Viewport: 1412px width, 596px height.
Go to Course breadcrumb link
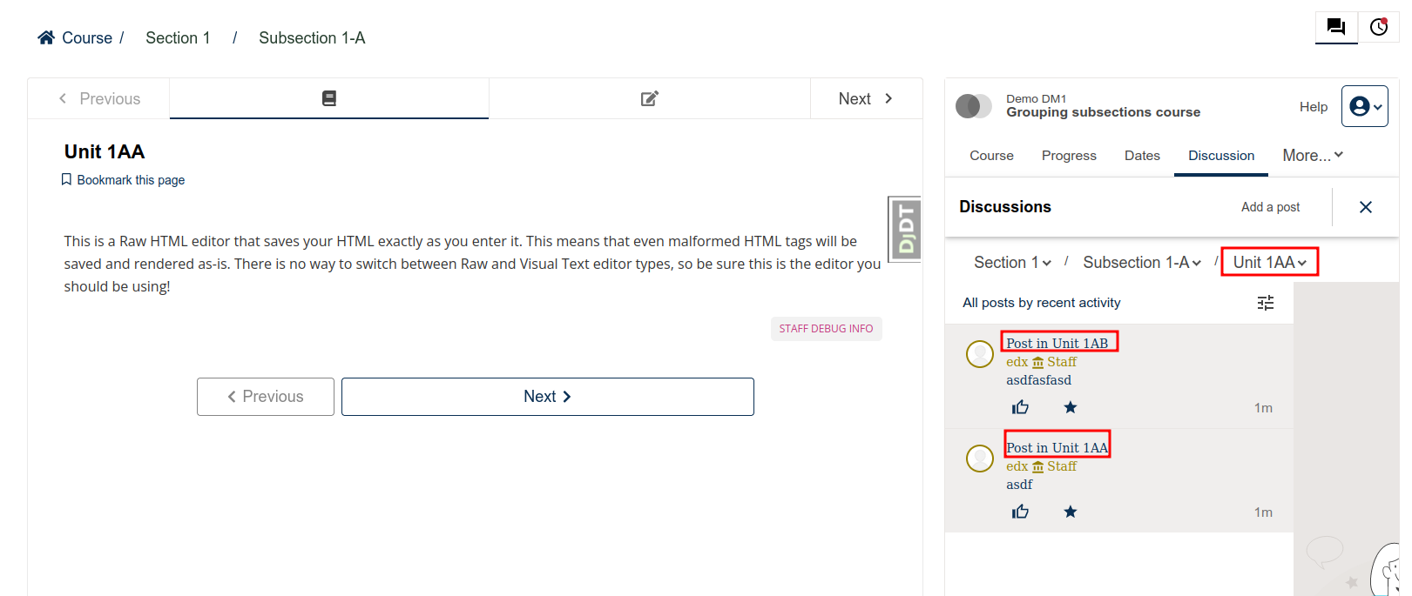click(x=87, y=38)
